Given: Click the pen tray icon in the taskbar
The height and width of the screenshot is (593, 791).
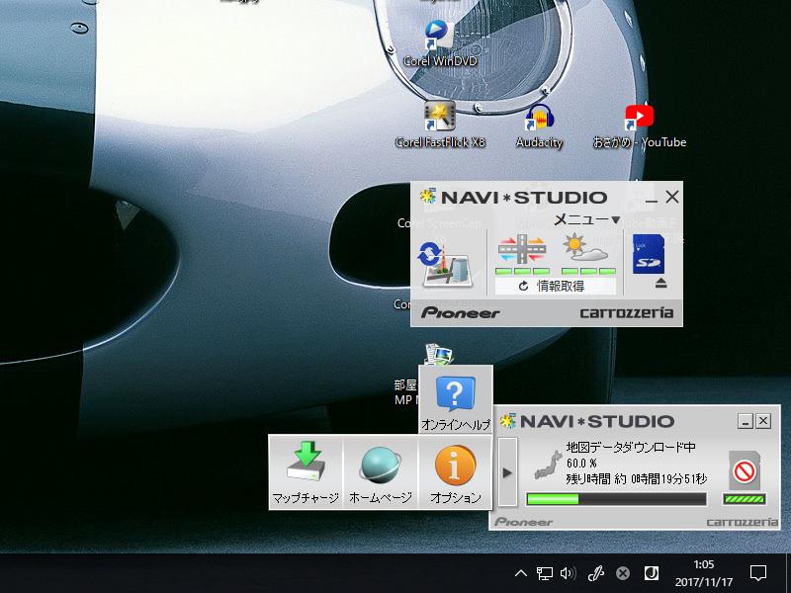Looking at the screenshot, I should (x=596, y=573).
